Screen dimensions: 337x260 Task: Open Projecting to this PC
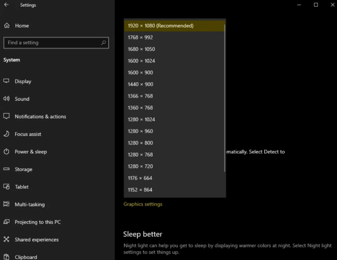tap(38, 222)
